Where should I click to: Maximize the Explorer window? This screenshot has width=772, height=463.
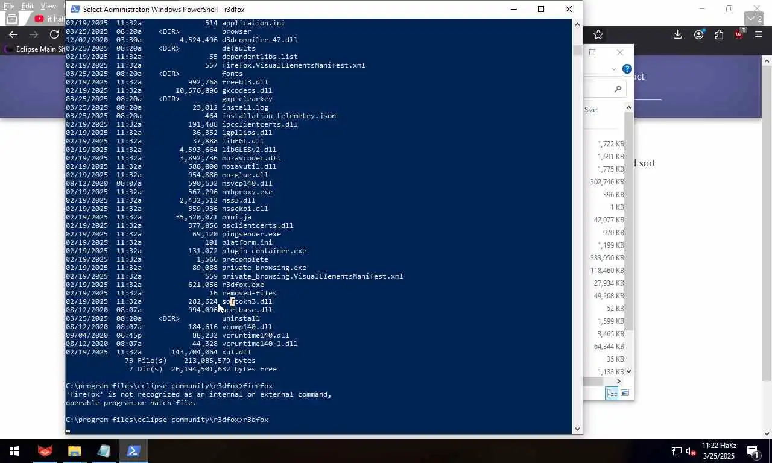click(592, 52)
